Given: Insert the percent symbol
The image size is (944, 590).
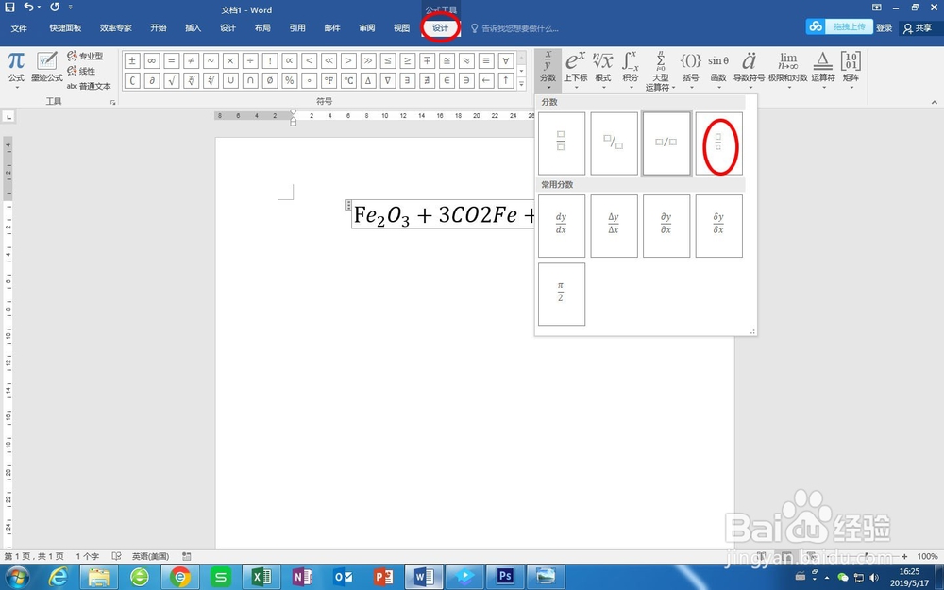Looking at the screenshot, I should [289, 80].
